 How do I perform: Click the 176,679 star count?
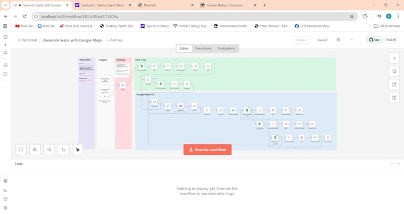(x=390, y=40)
